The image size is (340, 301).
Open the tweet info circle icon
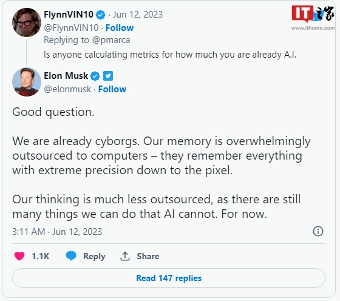[x=318, y=231]
